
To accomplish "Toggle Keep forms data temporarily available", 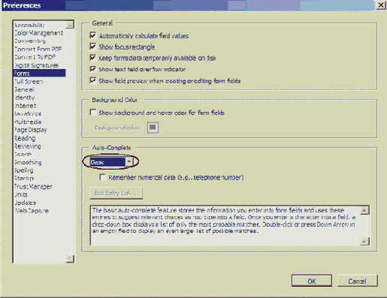I will pyautogui.click(x=93, y=58).
